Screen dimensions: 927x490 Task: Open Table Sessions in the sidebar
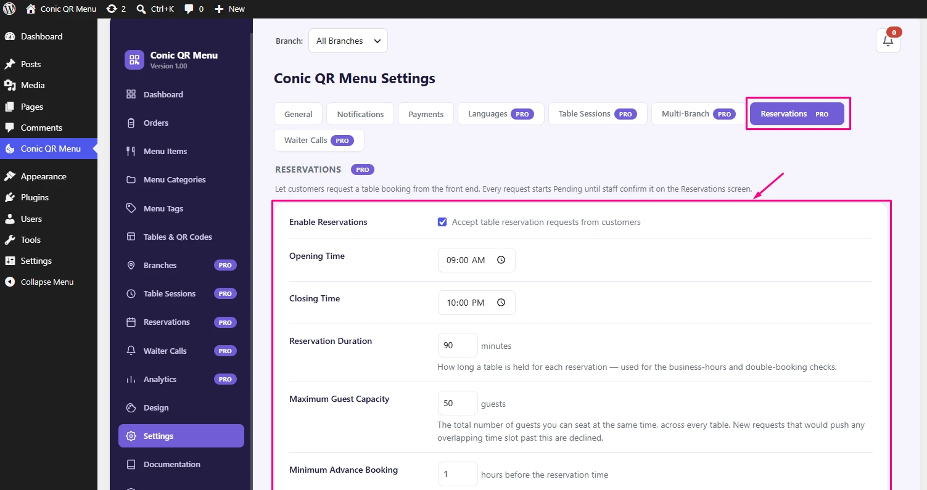pos(181,293)
